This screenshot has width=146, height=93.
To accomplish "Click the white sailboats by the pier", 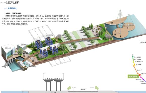I will [x=28, y=63].
